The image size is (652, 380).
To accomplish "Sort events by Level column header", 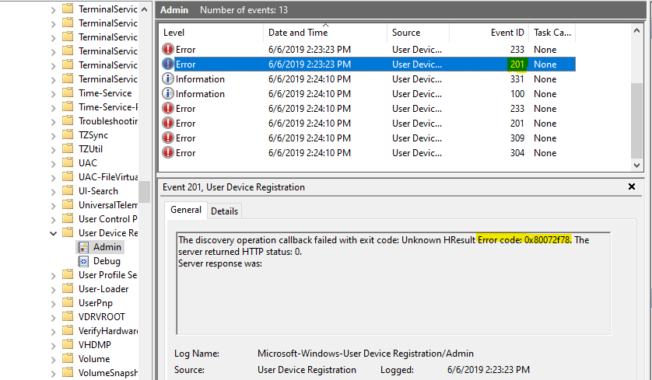I will click(174, 33).
